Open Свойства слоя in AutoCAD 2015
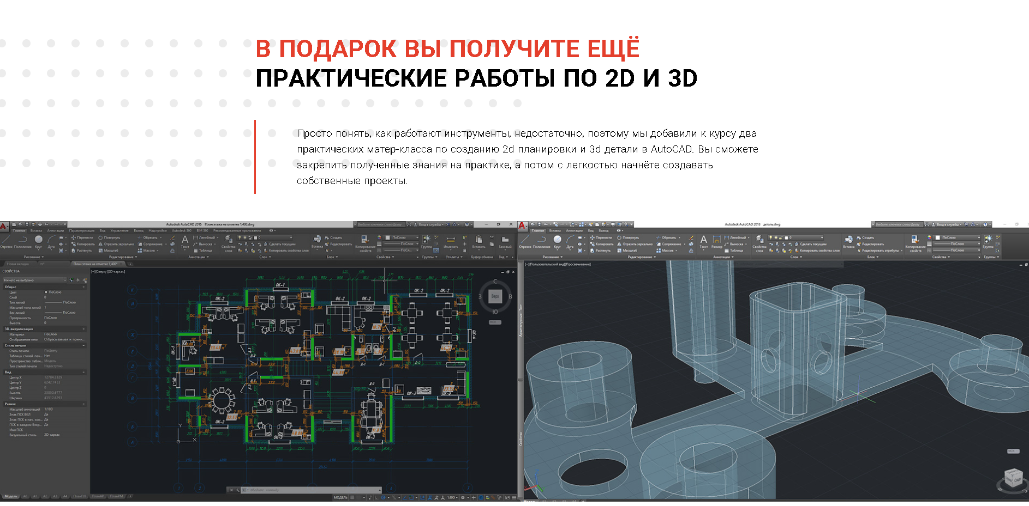This screenshot has height=506, width=1029. [229, 243]
